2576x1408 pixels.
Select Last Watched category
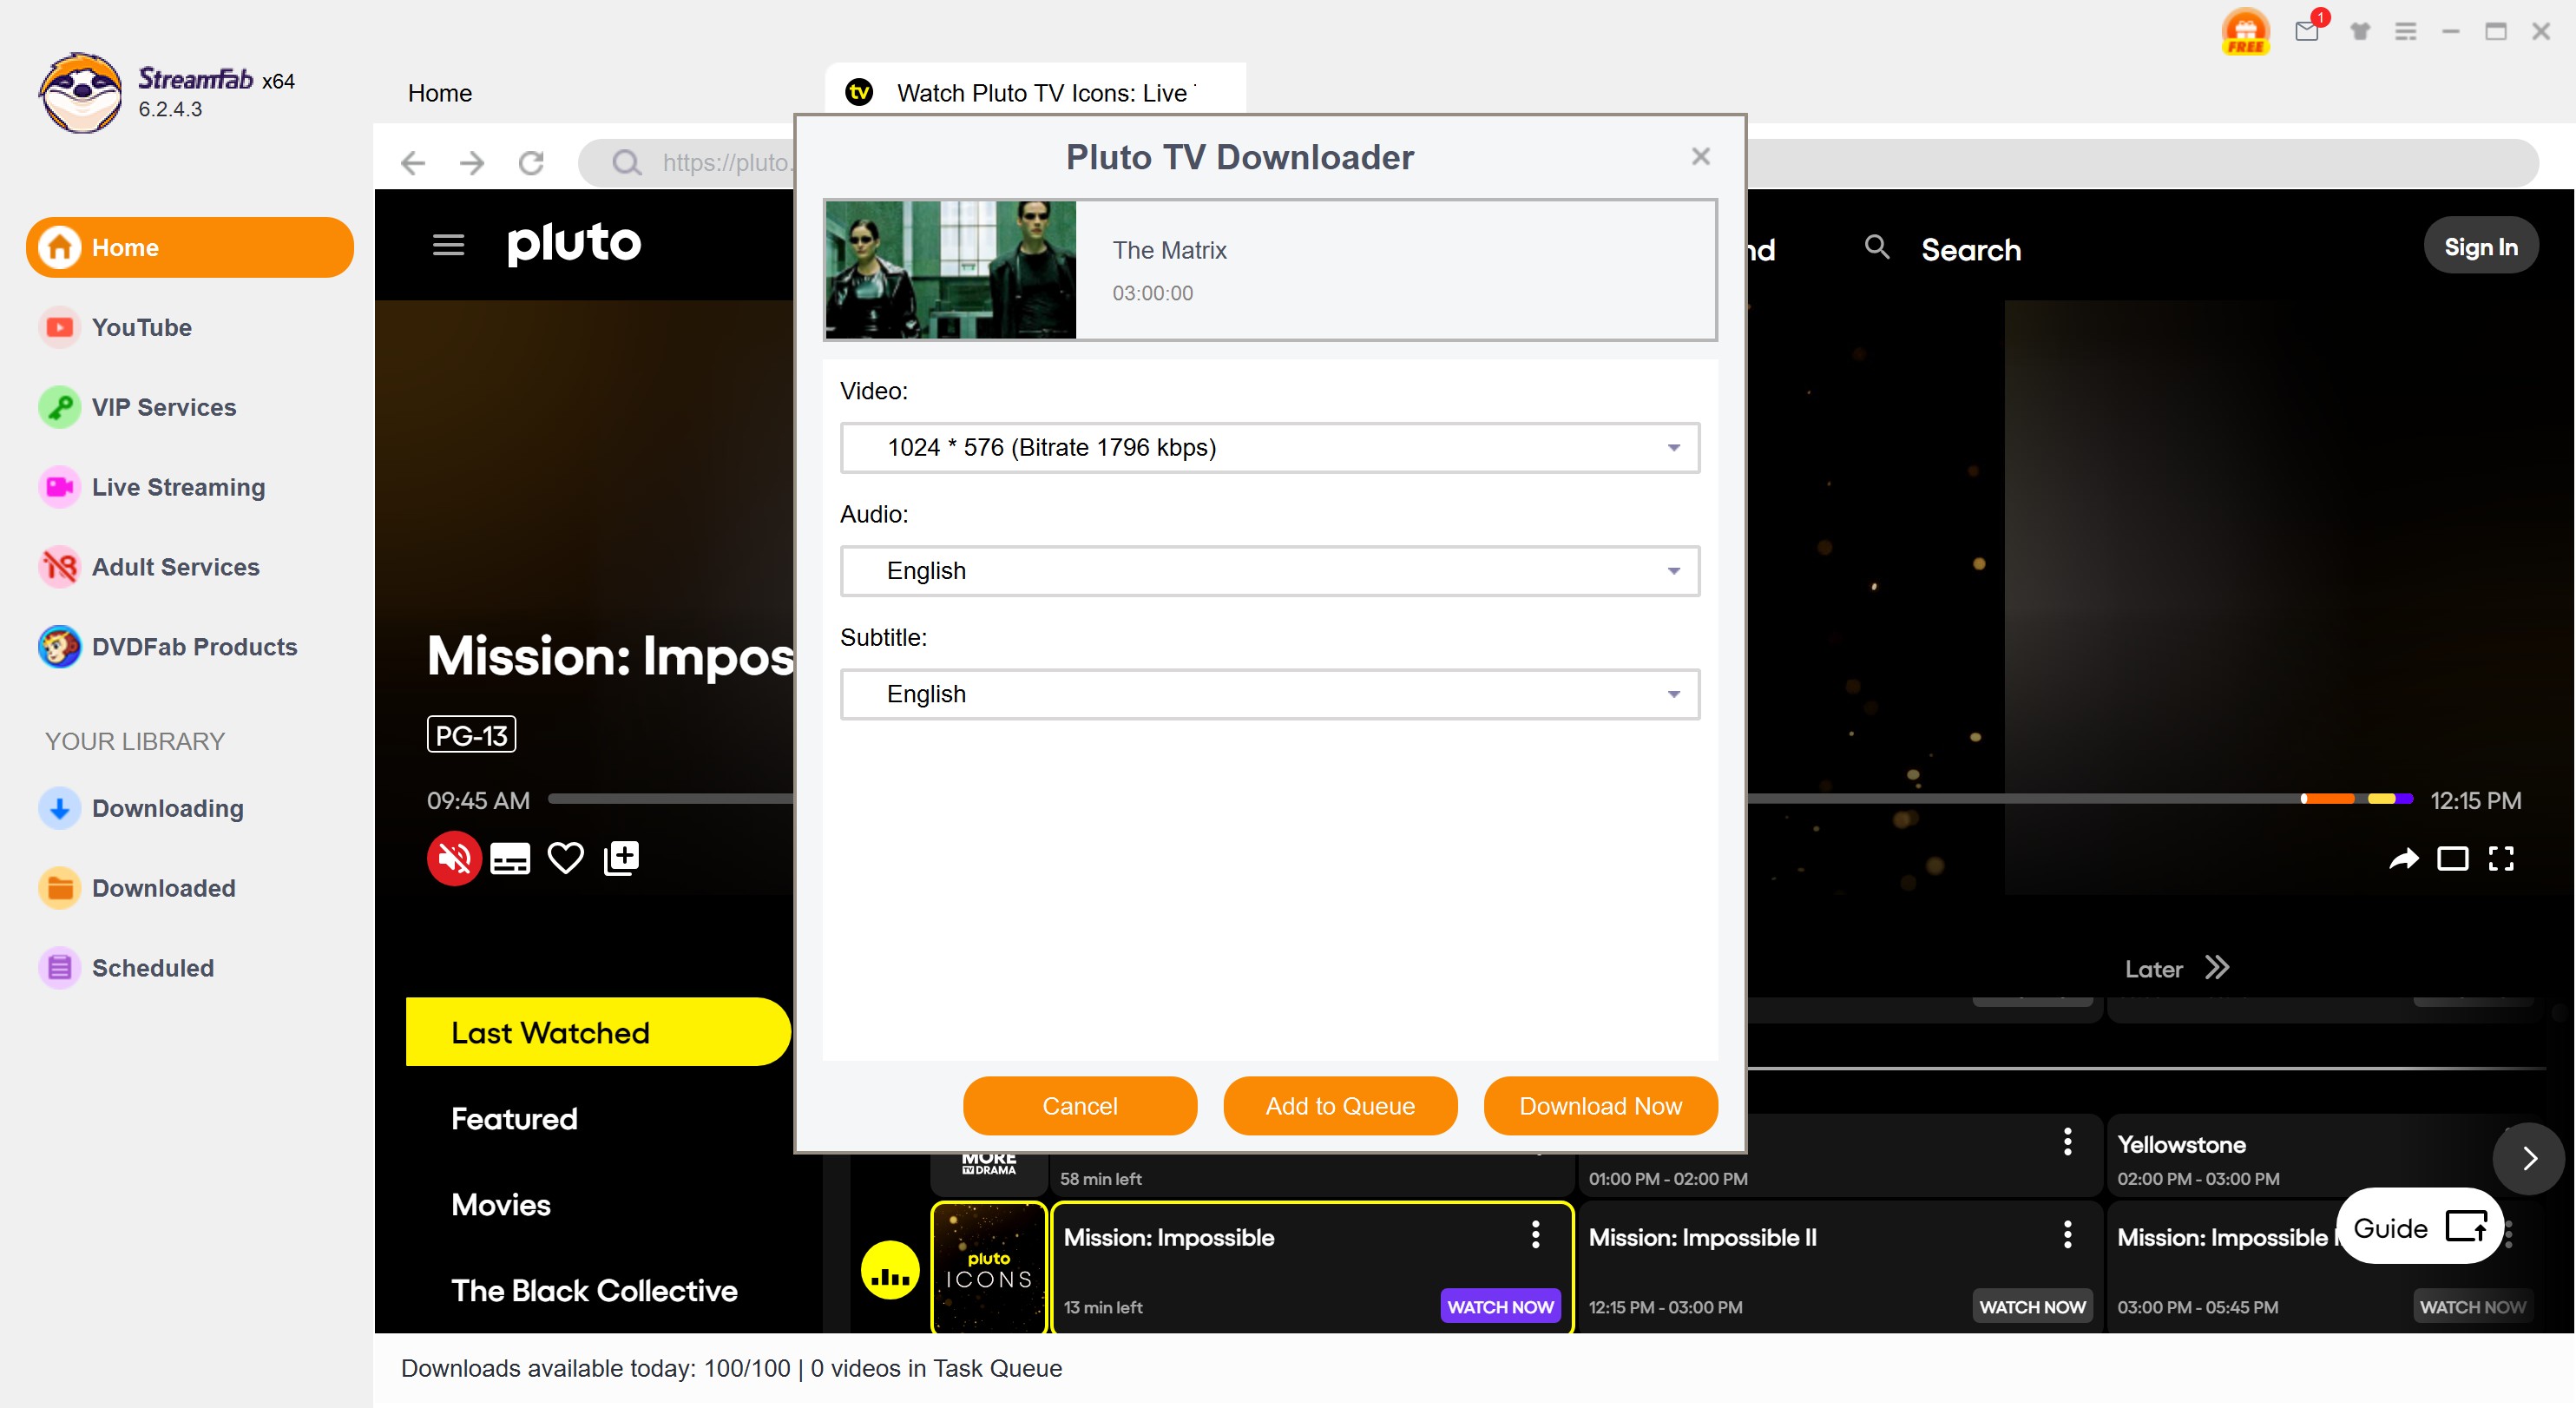[598, 1031]
